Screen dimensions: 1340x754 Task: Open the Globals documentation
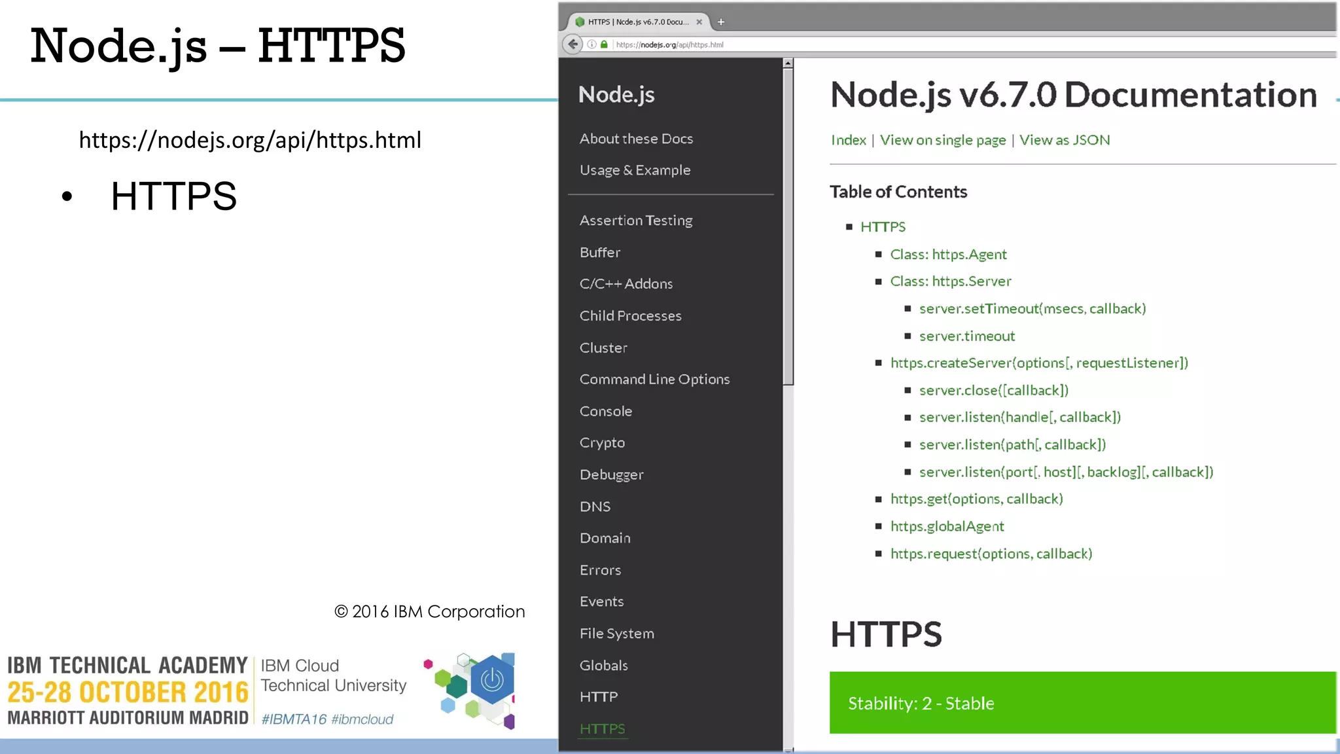[x=603, y=665]
